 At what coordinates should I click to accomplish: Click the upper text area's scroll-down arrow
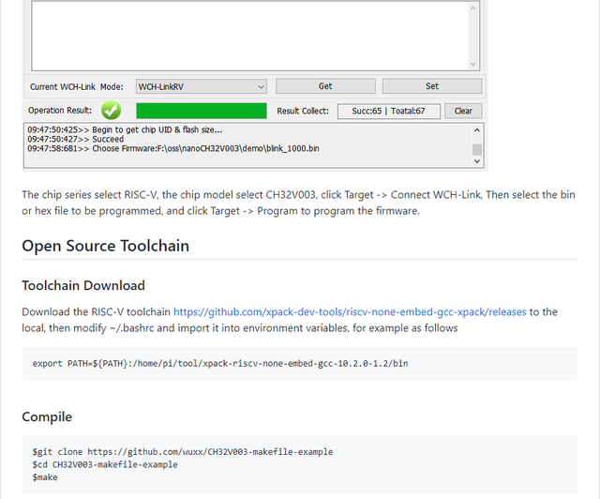pyautogui.click(x=472, y=64)
